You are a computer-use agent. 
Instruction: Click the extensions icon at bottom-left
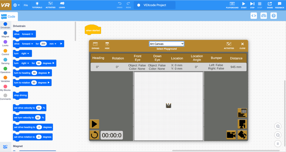tap(5, 147)
